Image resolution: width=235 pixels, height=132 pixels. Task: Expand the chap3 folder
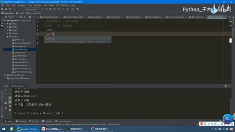click(7, 30)
